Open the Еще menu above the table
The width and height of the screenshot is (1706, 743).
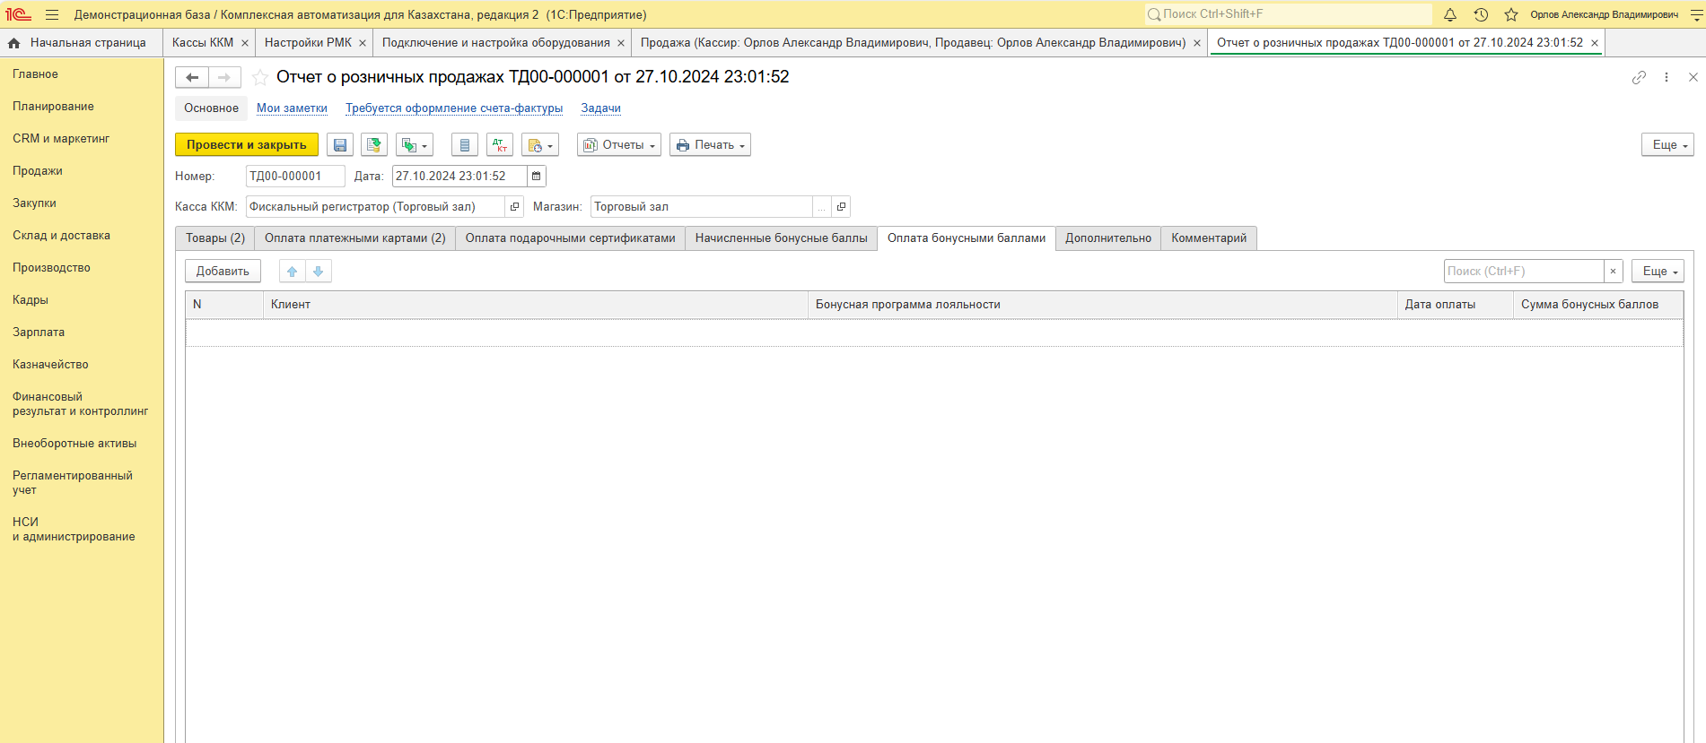[1657, 272]
